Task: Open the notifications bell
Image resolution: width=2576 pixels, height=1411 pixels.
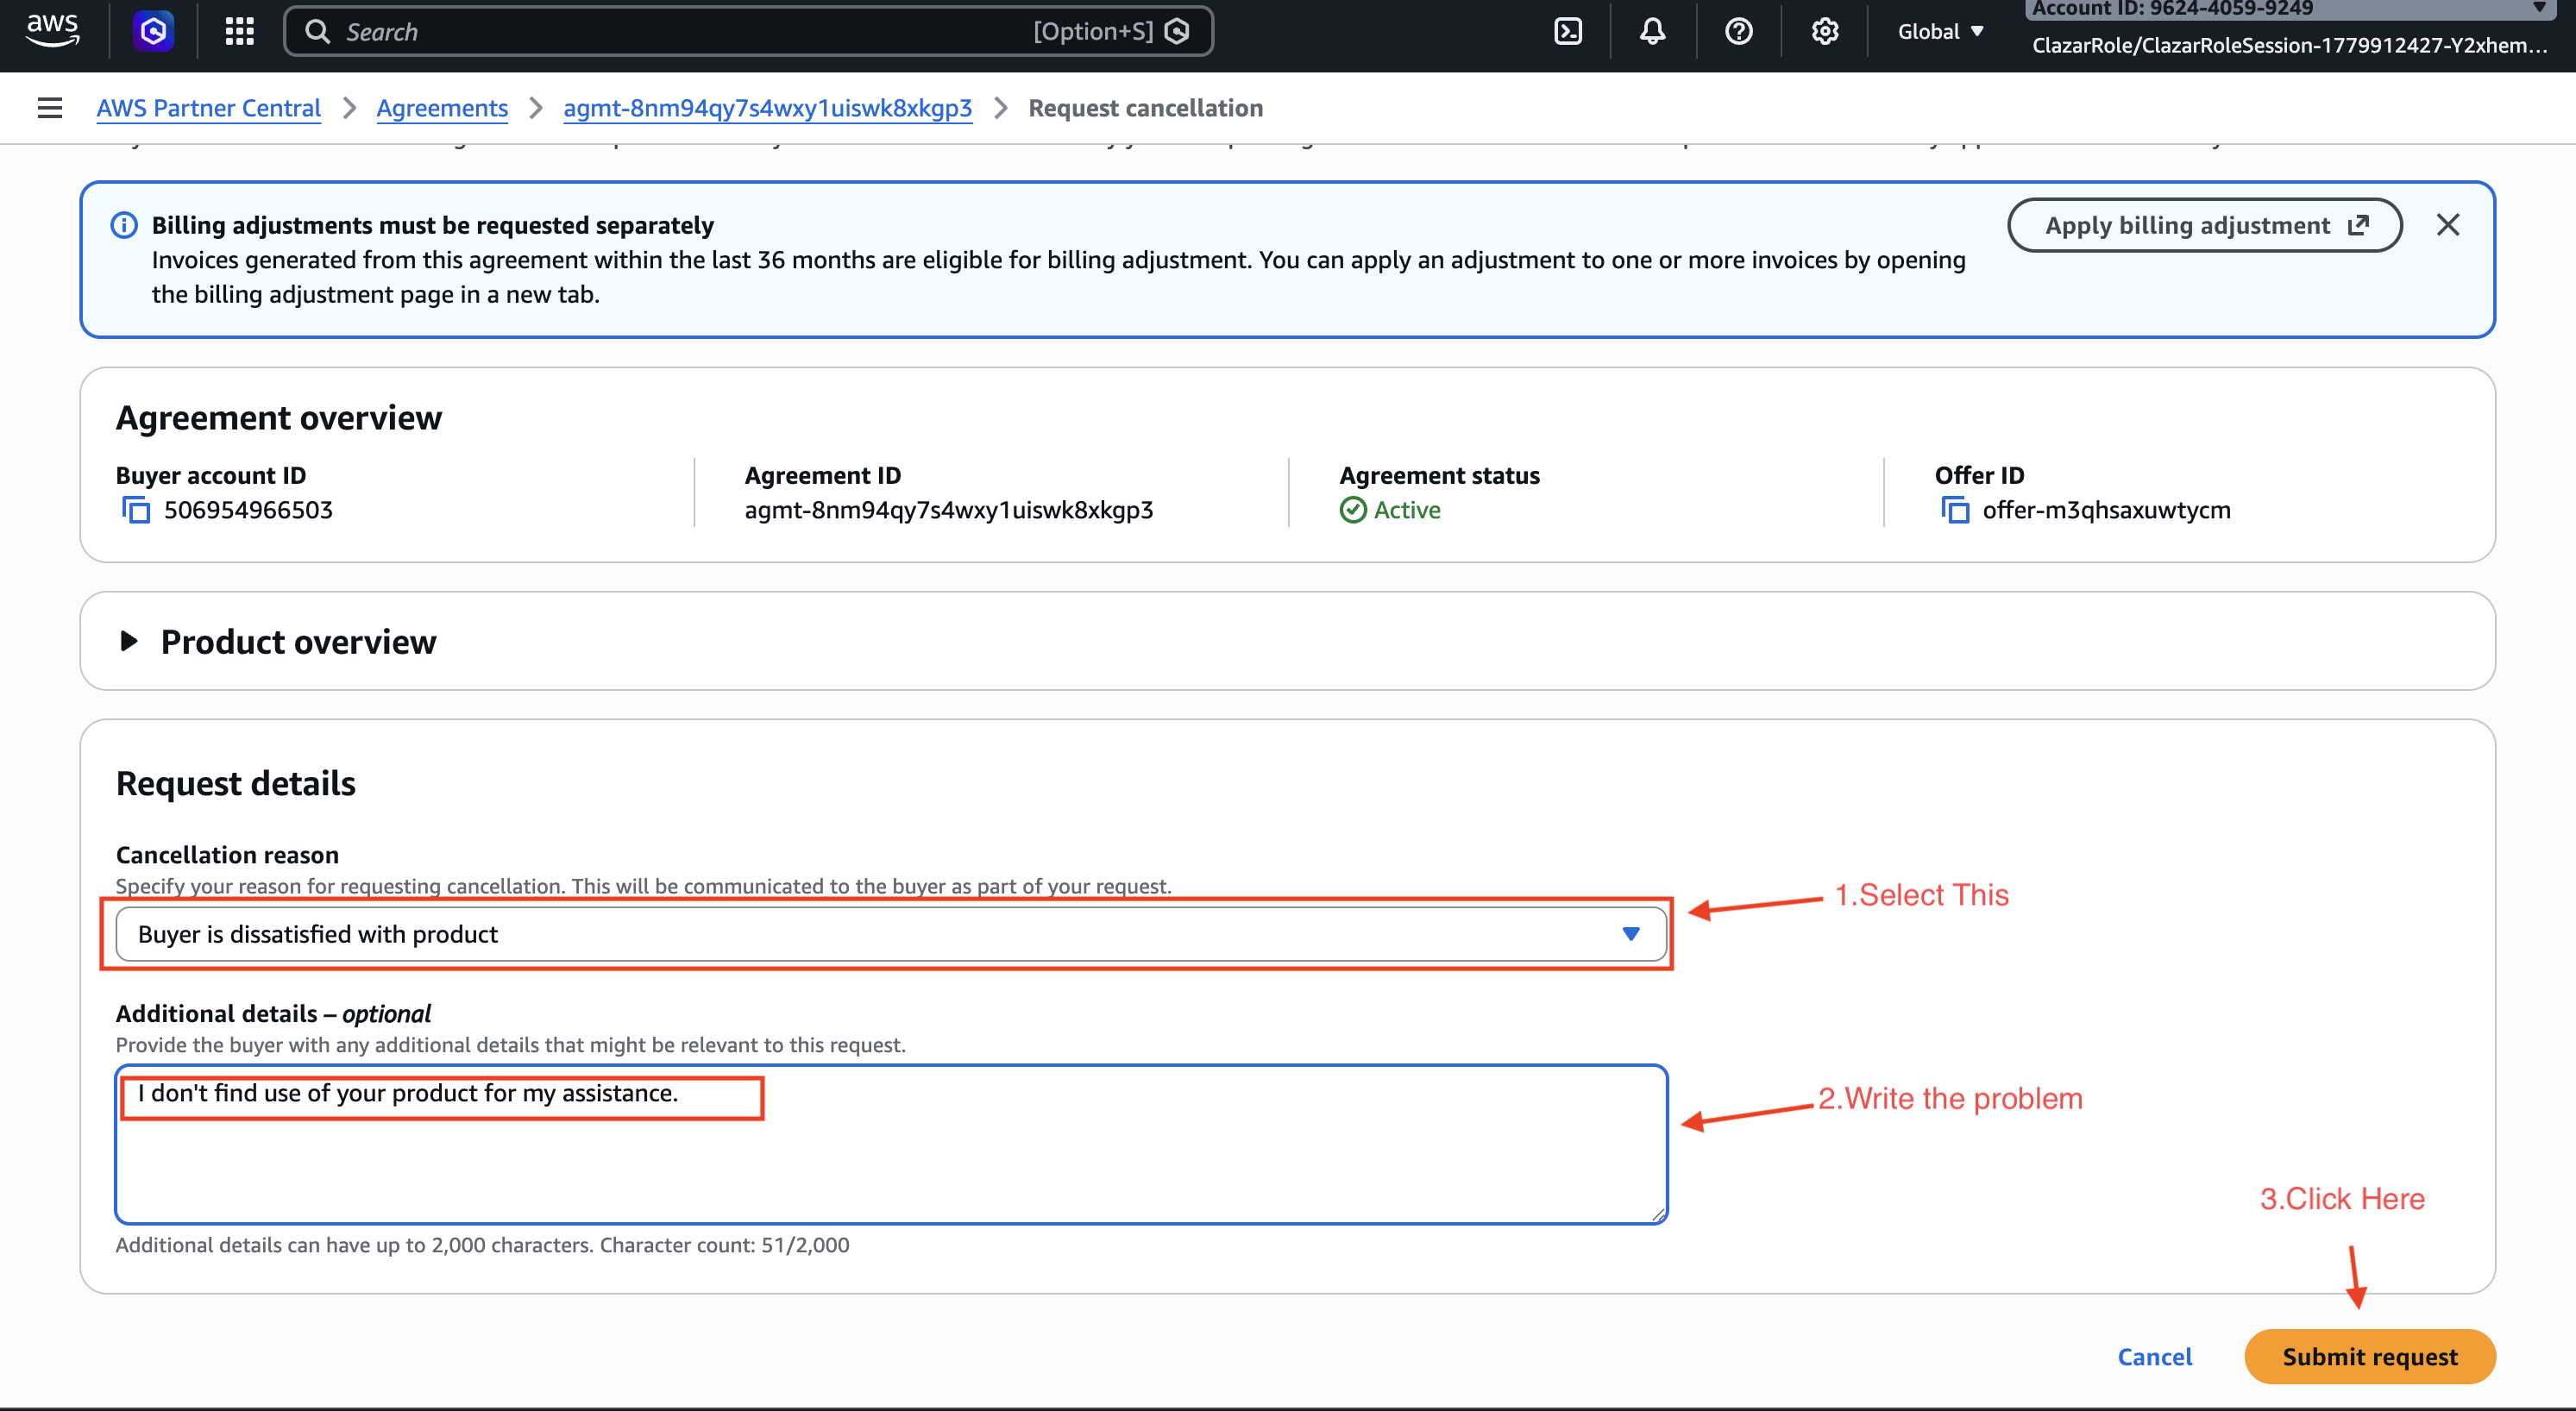Action: (1653, 32)
